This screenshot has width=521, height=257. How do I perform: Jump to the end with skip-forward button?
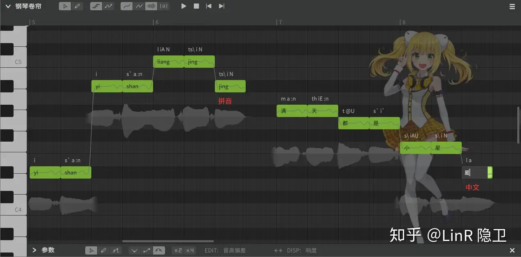[221, 6]
